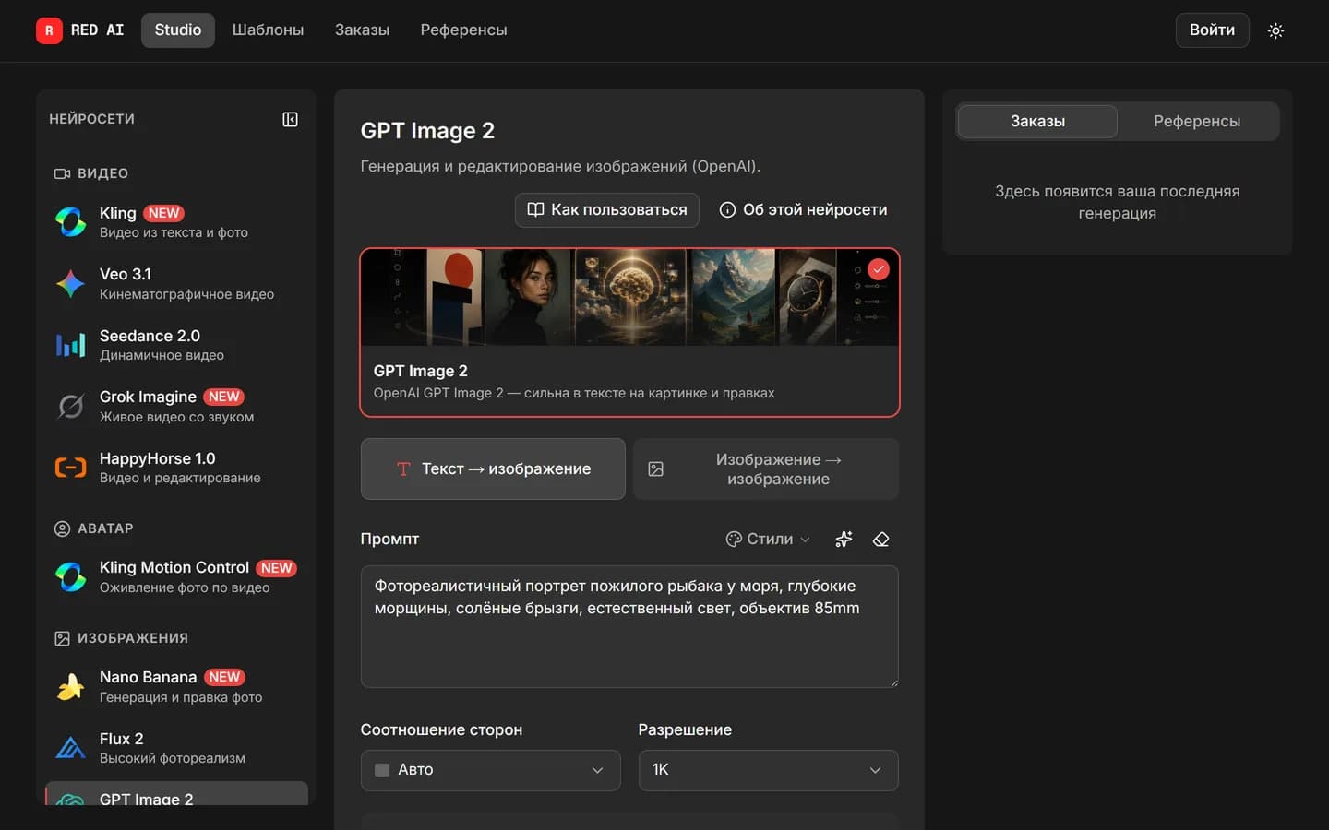Screen dimensions: 1329x830
Task: Open the Шаблоны nav item
Action: pos(268,30)
